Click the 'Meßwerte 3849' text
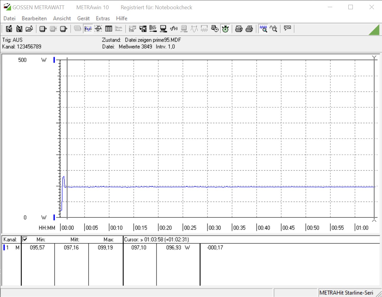Screen dimensions: 382x297 pyautogui.click(x=135, y=47)
